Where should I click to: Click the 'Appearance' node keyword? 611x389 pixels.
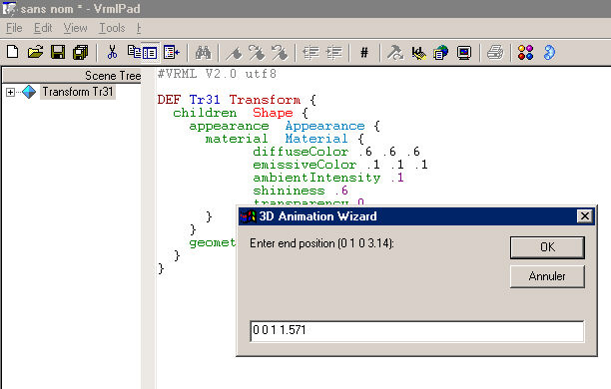tap(325, 126)
